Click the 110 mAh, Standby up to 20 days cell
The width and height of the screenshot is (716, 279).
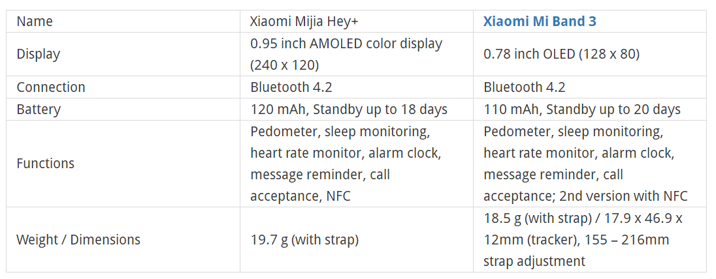(x=582, y=110)
